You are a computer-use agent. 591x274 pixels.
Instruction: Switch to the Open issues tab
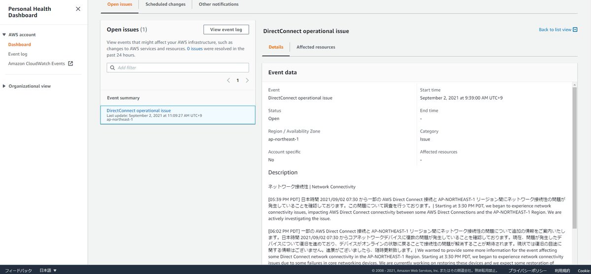[x=120, y=4]
